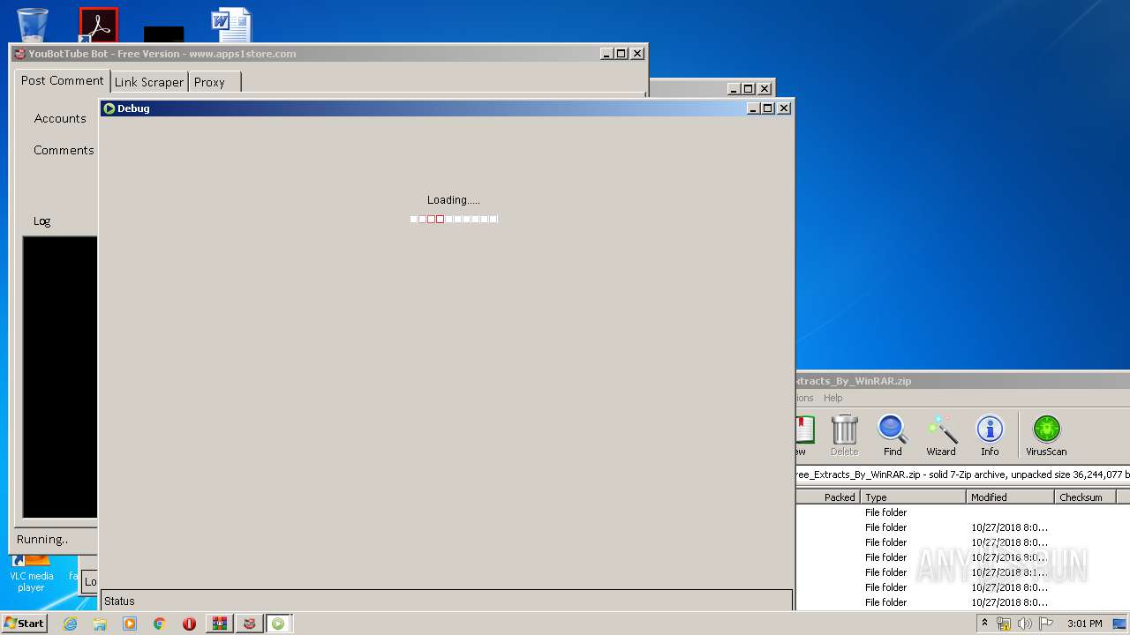
Task: Open the Start menu
Action: point(24,624)
